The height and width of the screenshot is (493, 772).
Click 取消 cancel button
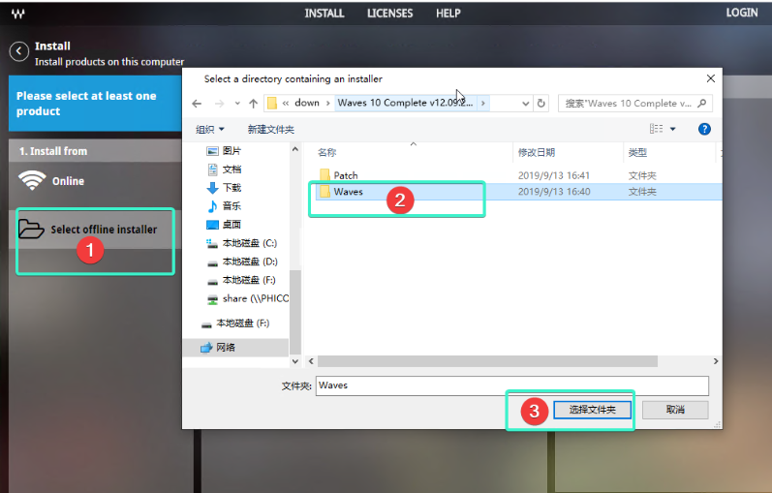tap(675, 410)
